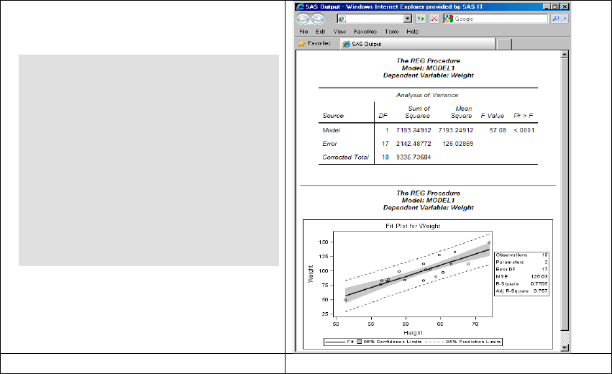Click the 95% Prediction Limits legend entry

coord(462,342)
